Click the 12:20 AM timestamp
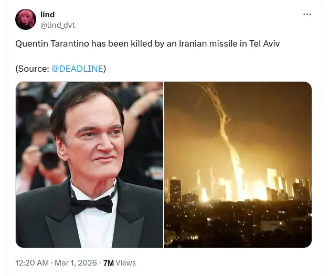The height and width of the screenshot is (276, 329). click(x=32, y=263)
